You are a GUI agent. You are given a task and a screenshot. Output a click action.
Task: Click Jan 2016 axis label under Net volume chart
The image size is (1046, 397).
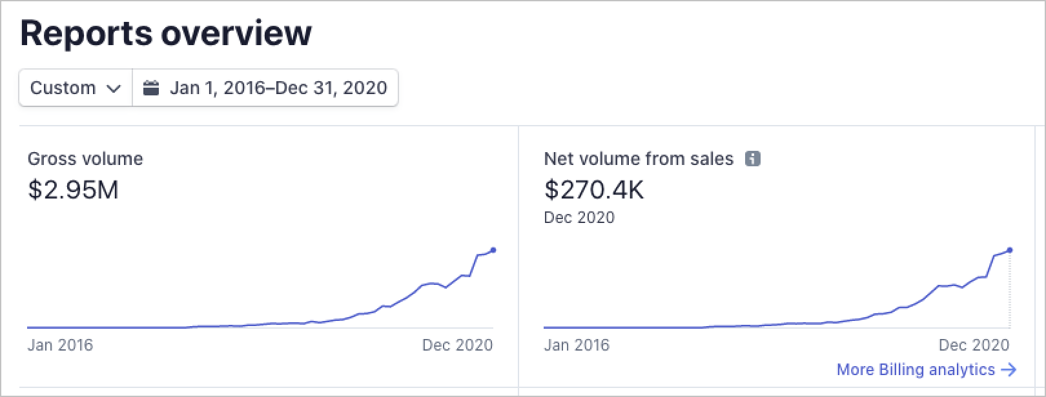point(577,345)
